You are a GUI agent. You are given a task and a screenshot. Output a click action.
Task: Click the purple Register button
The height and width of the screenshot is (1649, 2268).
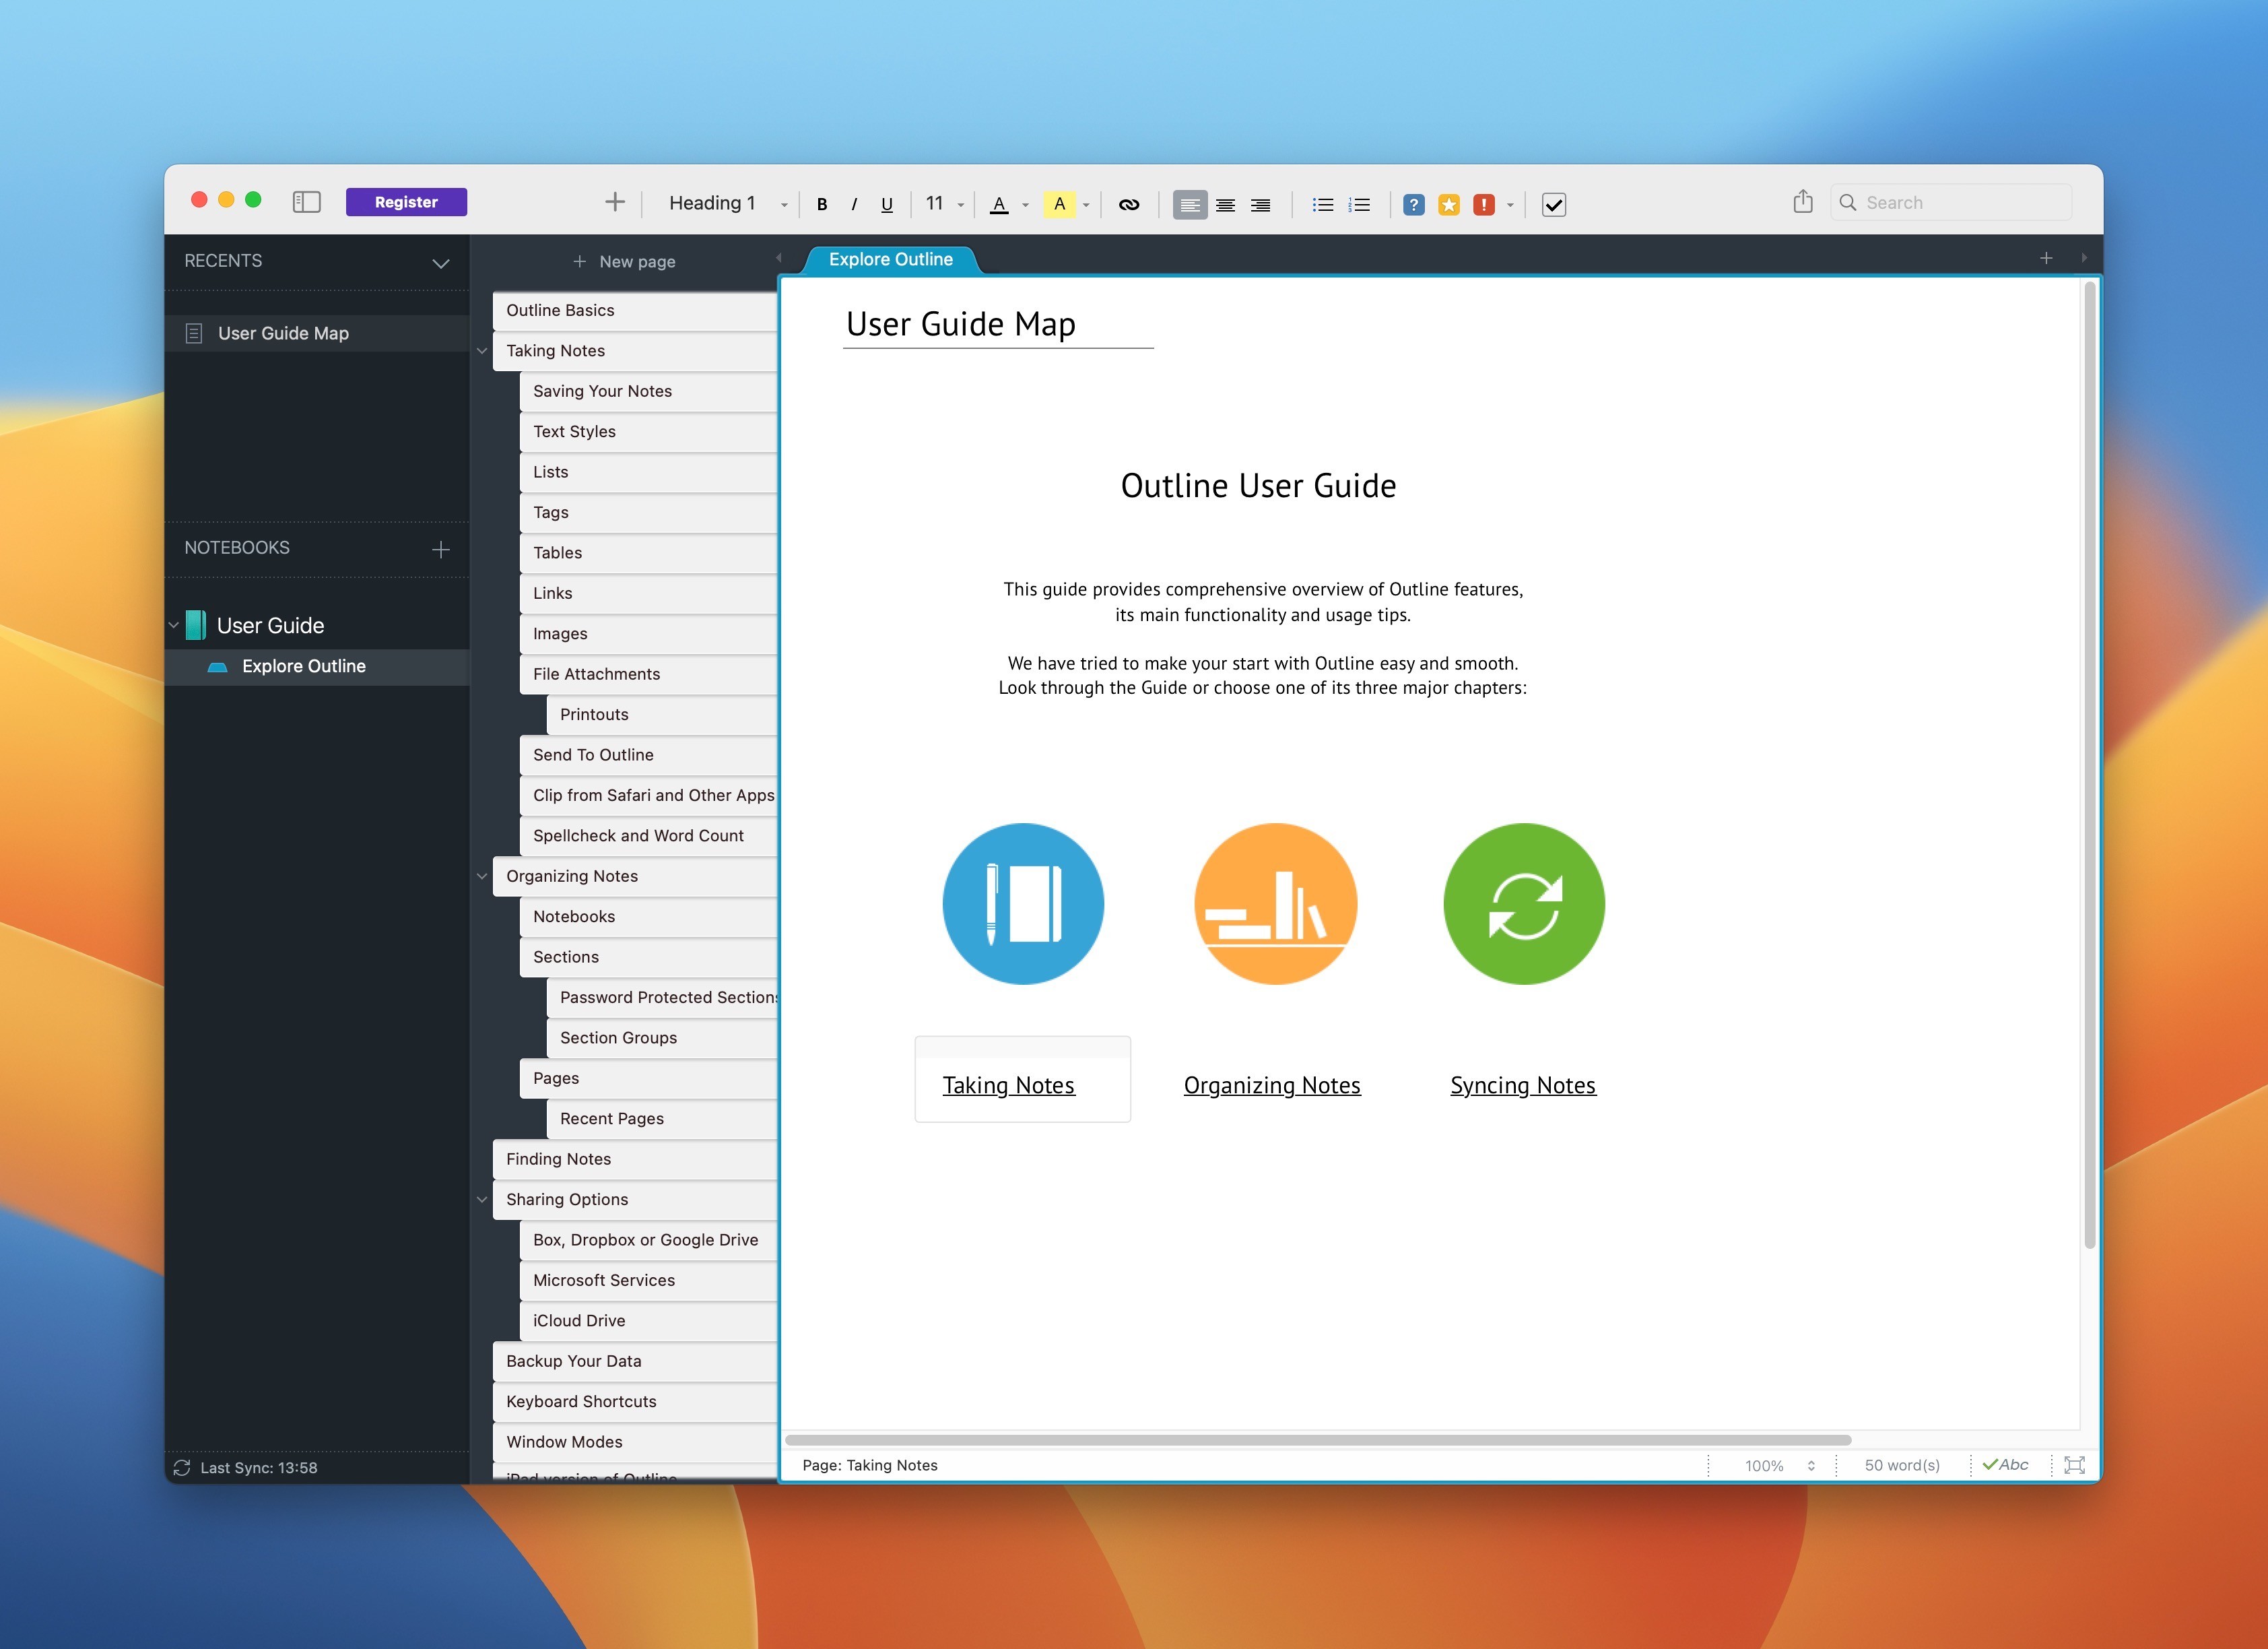point(406,202)
